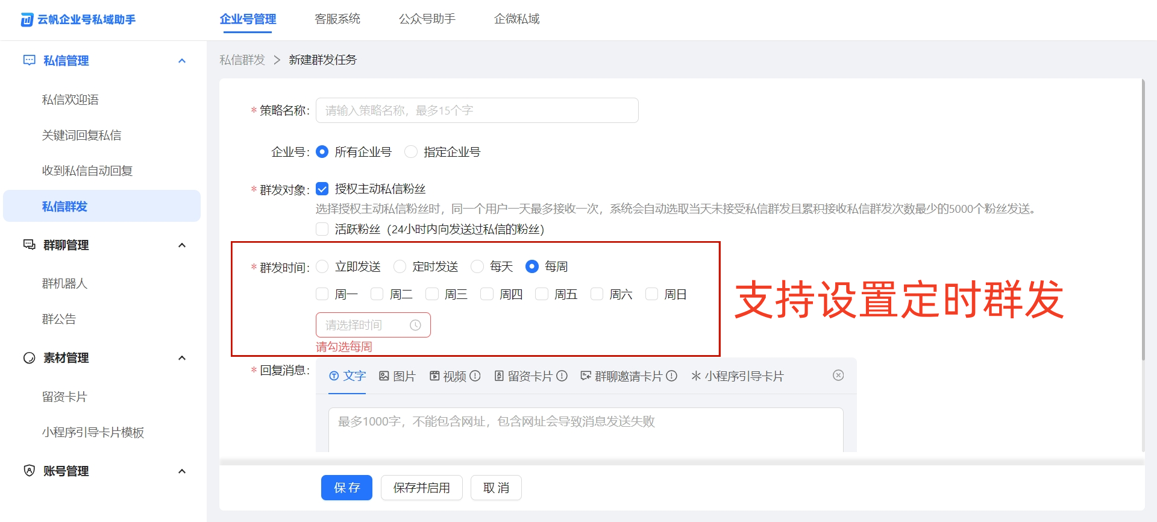Go back via 私信群发 breadcrumb link

coord(242,60)
